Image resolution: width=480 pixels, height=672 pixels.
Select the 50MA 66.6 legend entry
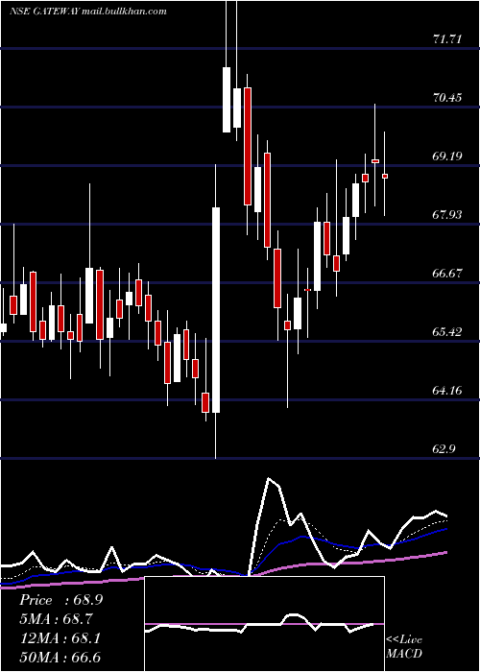click(x=60, y=657)
